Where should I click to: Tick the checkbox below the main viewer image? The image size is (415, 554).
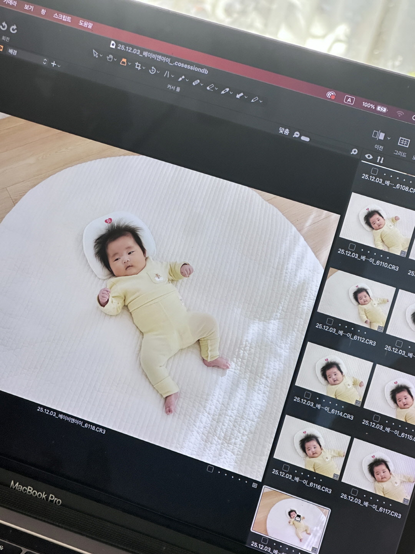[210, 469]
